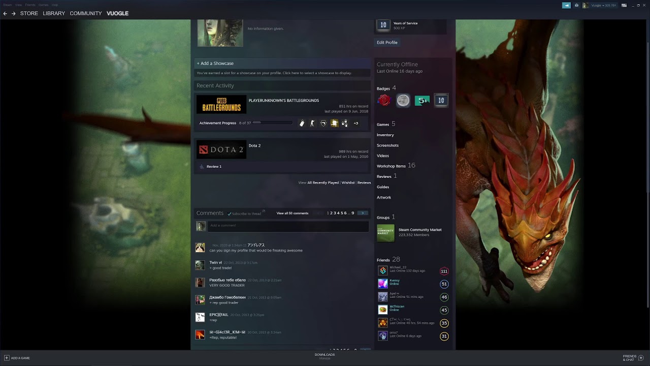The width and height of the screenshot is (650, 366).
Task: Open the View menu
Action: tap(18, 5)
